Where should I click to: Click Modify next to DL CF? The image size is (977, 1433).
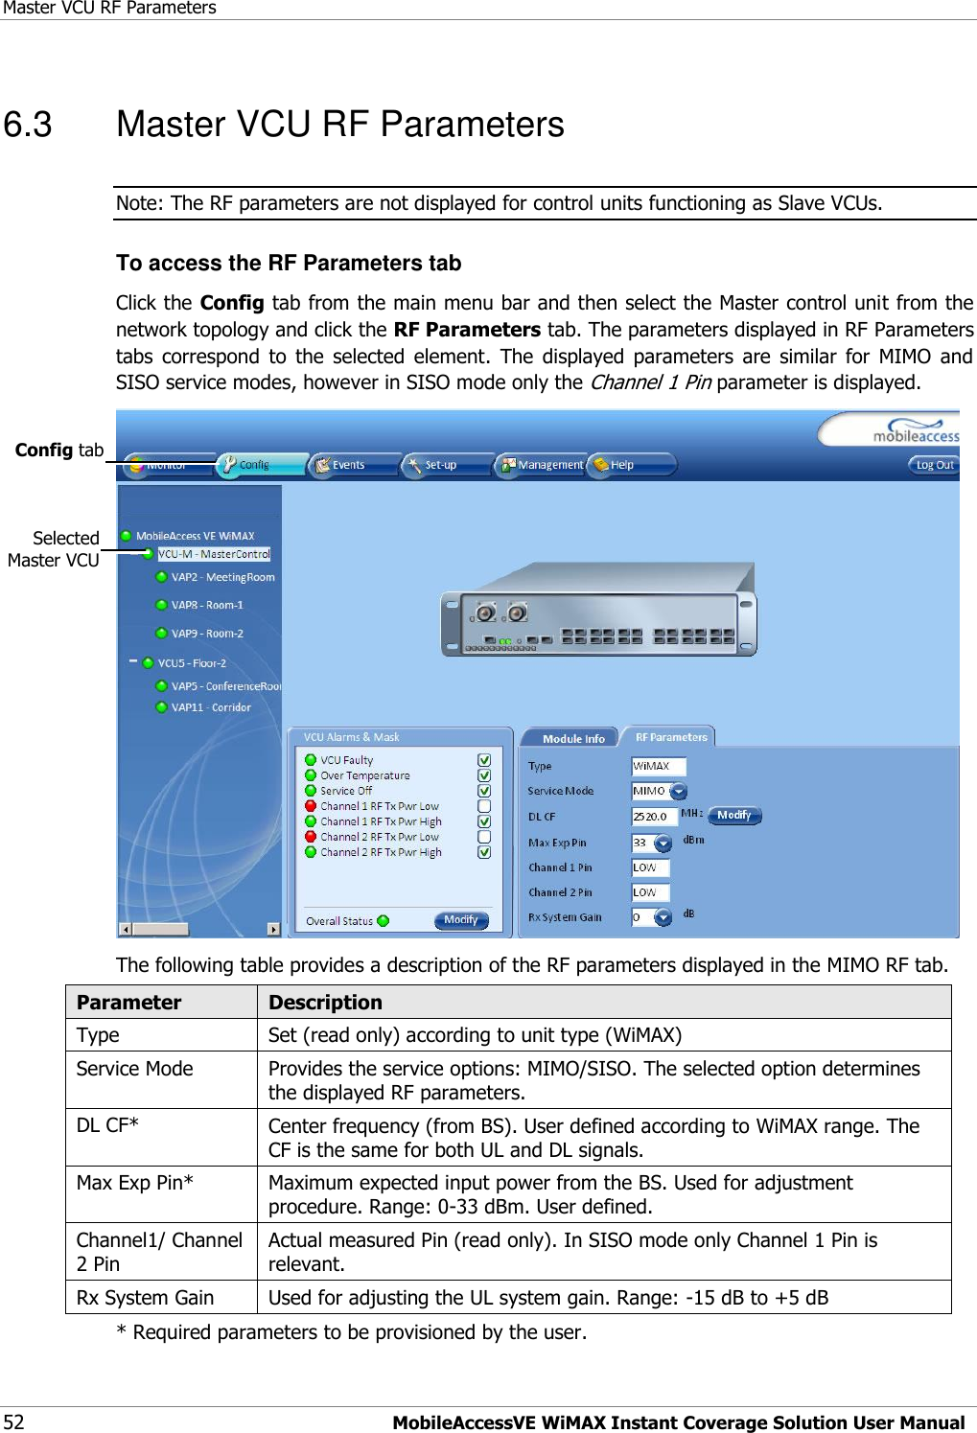pyautogui.click(x=735, y=816)
